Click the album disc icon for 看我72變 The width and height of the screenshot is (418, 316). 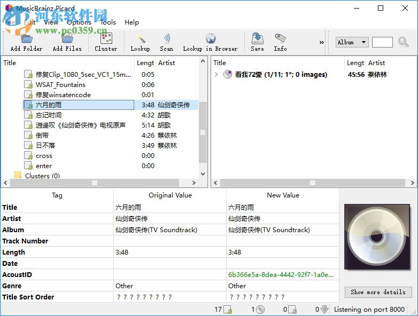tap(227, 74)
